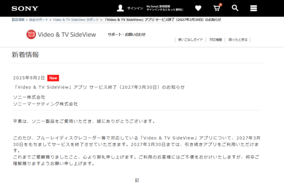Open 対応機器 menu item
The height and width of the screenshot is (192, 284).
[x=215, y=40]
